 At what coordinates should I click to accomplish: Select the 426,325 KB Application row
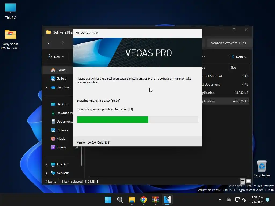coord(225,101)
